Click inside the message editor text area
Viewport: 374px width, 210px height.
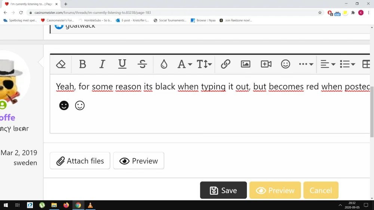[x=210, y=104]
